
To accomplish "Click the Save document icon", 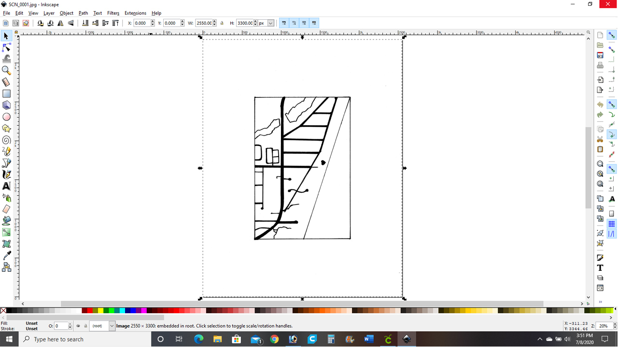I will [x=600, y=55].
